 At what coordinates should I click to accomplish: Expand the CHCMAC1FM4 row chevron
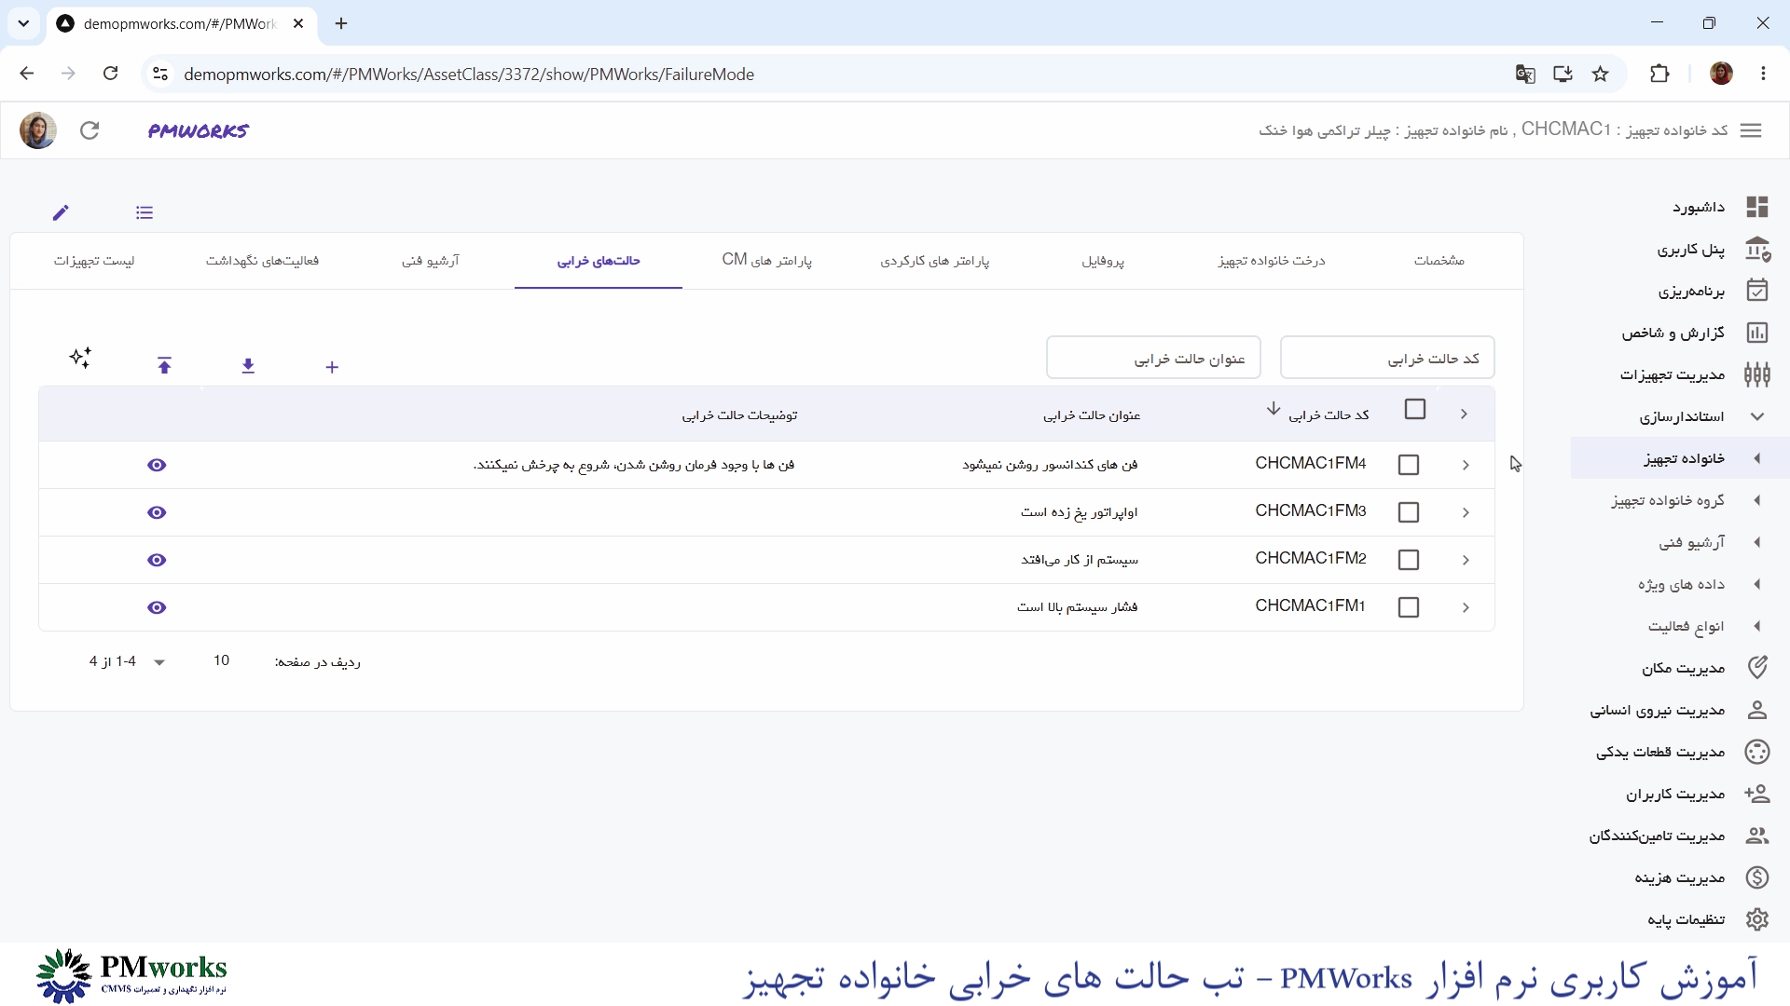1466,465
